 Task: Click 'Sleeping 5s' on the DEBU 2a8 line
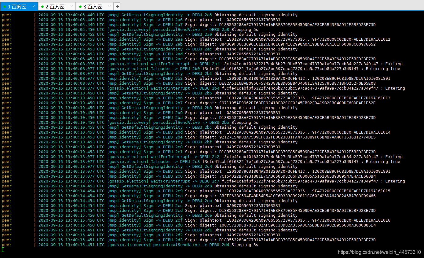245,29
